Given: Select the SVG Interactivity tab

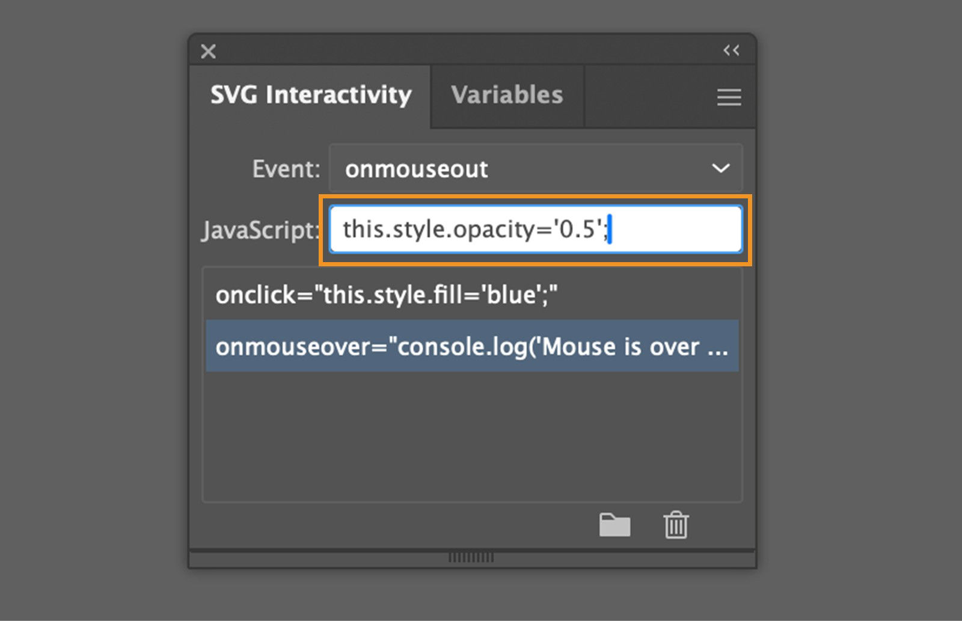Looking at the screenshot, I should point(310,95).
